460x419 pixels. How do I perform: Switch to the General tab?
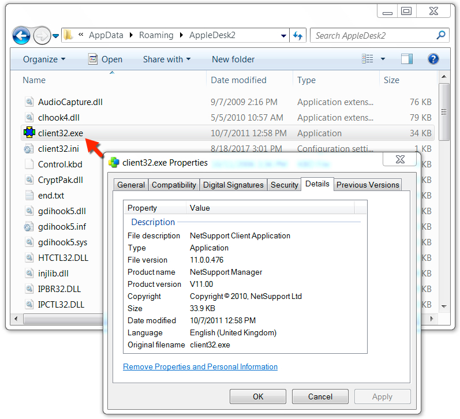[x=131, y=185]
